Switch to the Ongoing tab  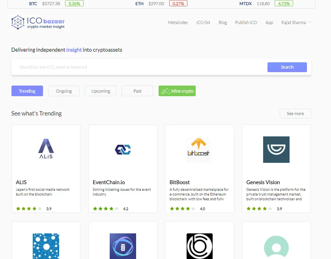coord(64,91)
